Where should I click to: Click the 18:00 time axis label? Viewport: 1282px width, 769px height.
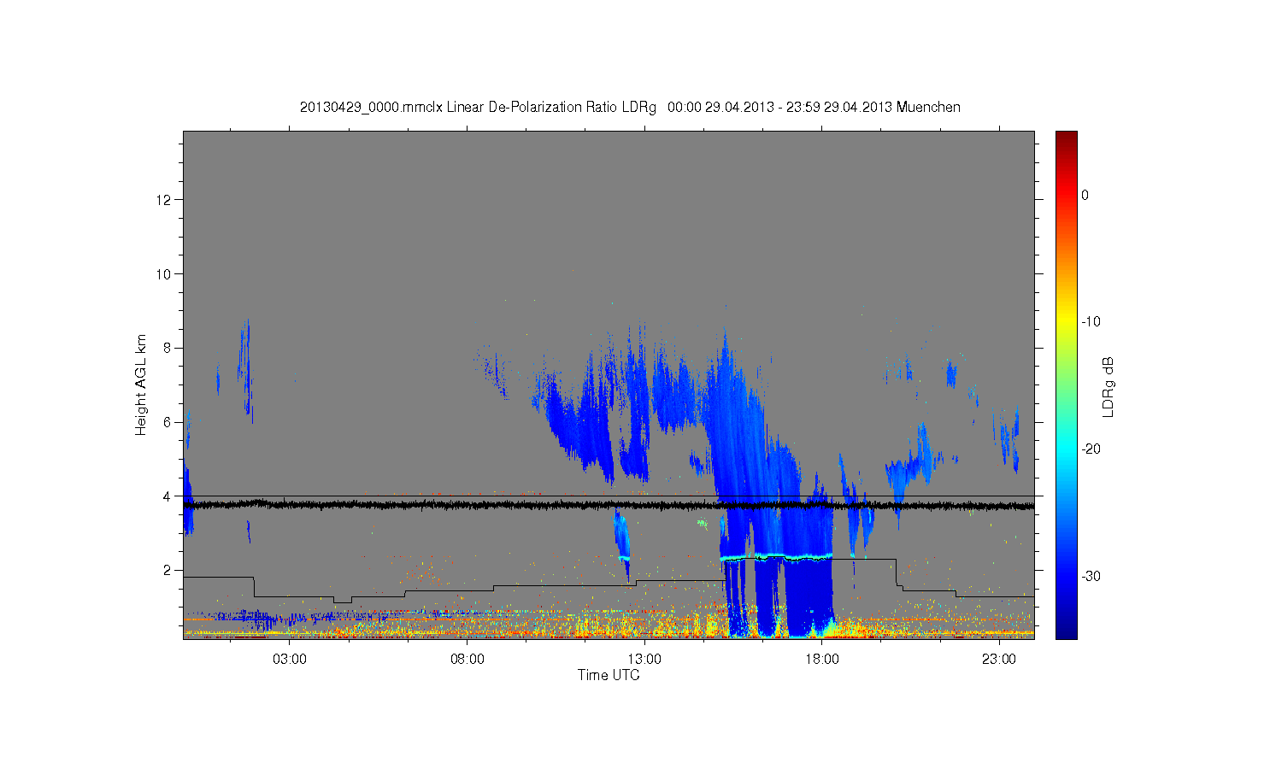coord(822,660)
